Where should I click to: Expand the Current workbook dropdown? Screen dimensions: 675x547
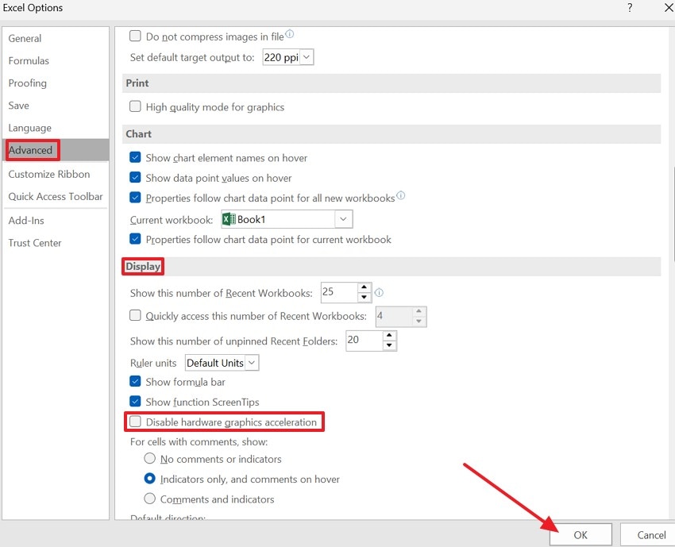[x=343, y=219]
